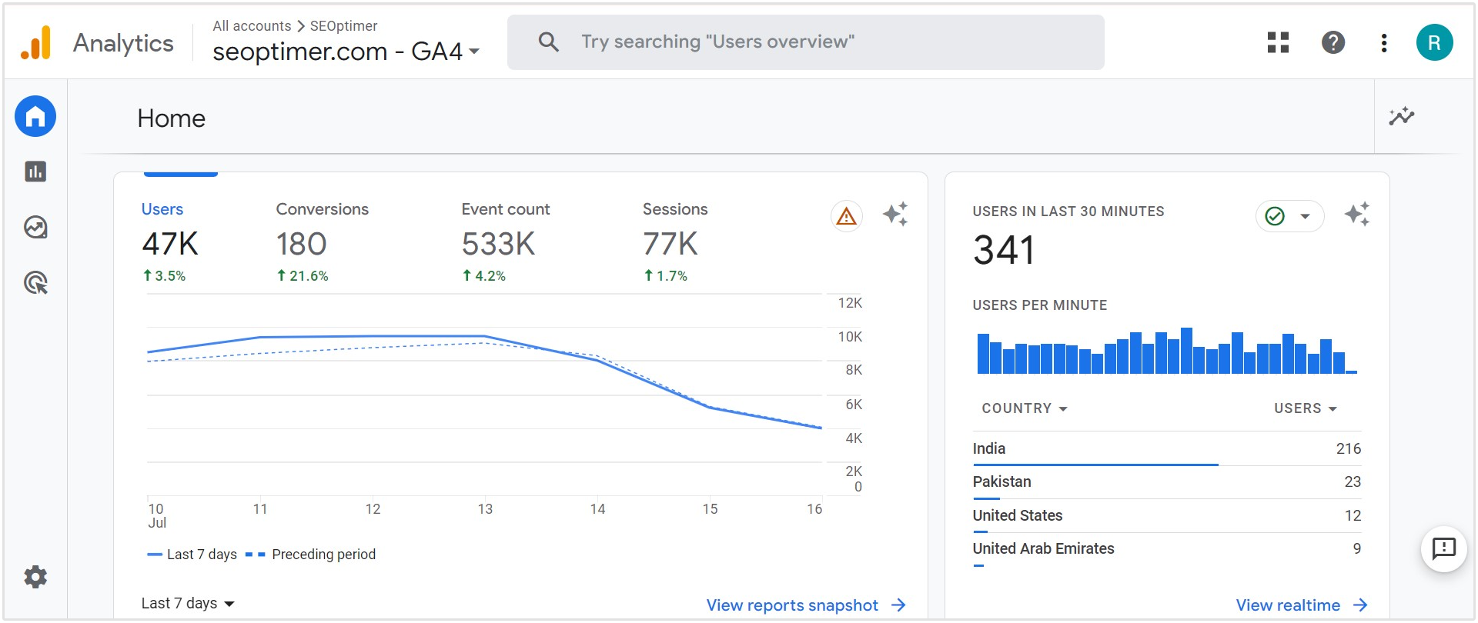Select the Sessions metric tab
Screen dimensions: 1478x623
pos(674,242)
